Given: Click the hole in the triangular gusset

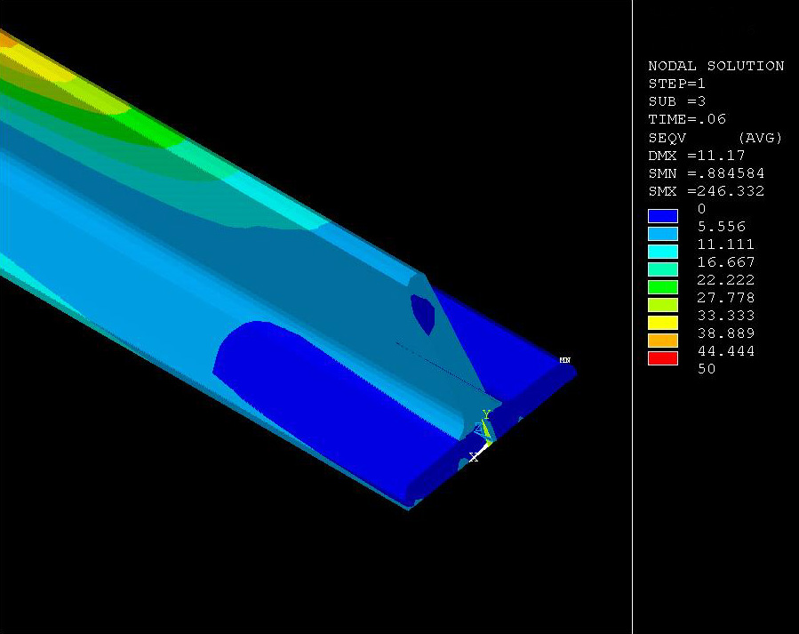Looking at the screenshot, I should (422, 312).
